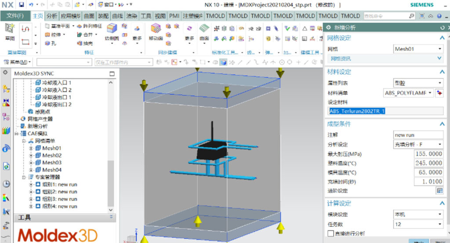Open the reuse library books icon
The width and height of the screenshot is (450, 243).
point(6,130)
